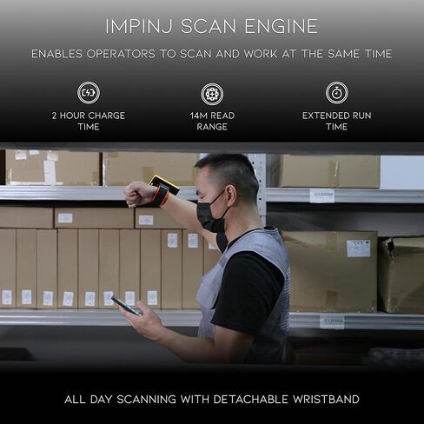This screenshot has width=424, height=424.
Task: Click the read range gear icon
Action: [212, 94]
